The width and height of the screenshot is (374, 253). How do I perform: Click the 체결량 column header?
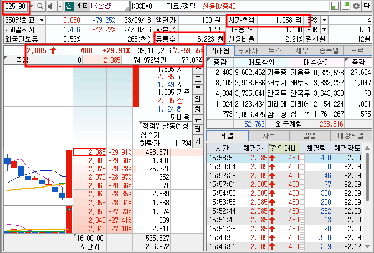pyautogui.click(x=316, y=149)
